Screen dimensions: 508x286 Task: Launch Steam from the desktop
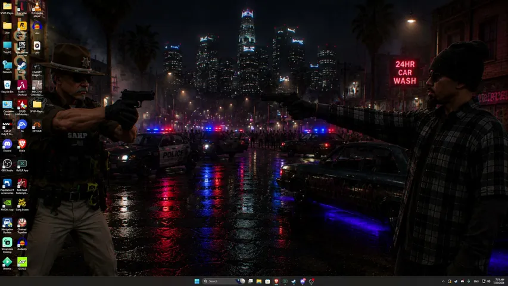(x=22, y=67)
